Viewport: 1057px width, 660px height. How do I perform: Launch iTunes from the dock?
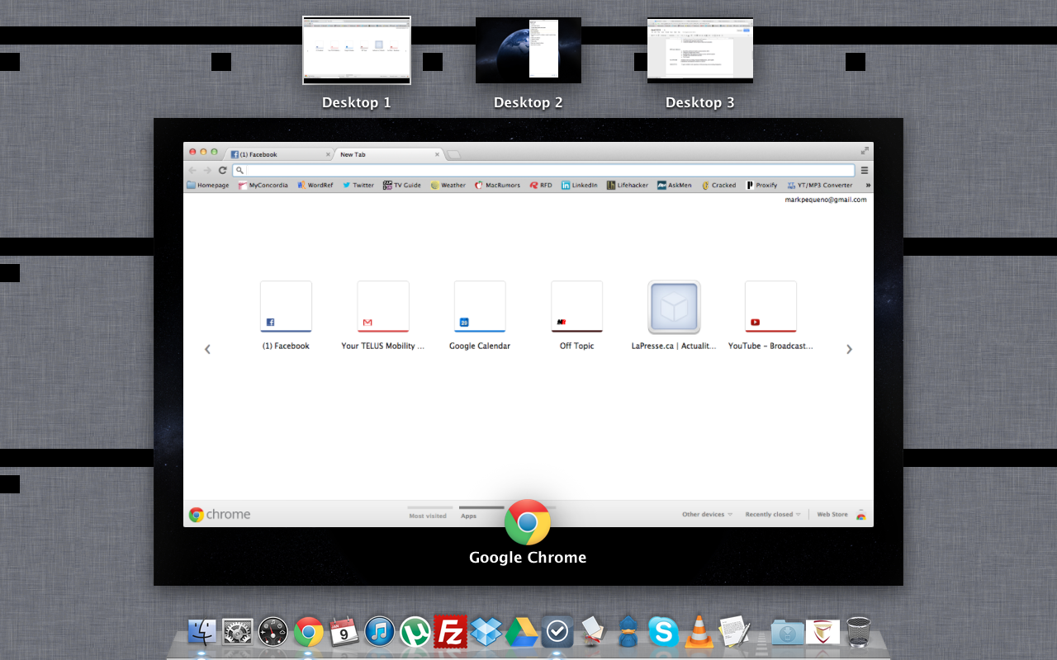380,632
